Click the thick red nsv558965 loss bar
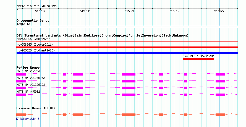246x127 pixels. coord(127,47)
